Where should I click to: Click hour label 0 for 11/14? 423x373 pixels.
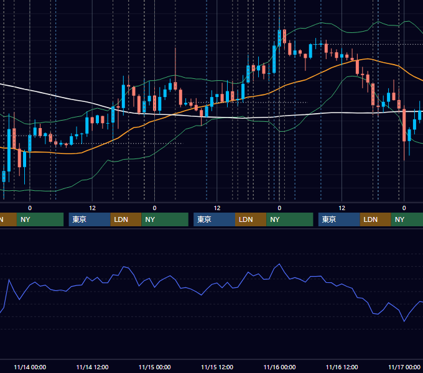tap(30, 208)
